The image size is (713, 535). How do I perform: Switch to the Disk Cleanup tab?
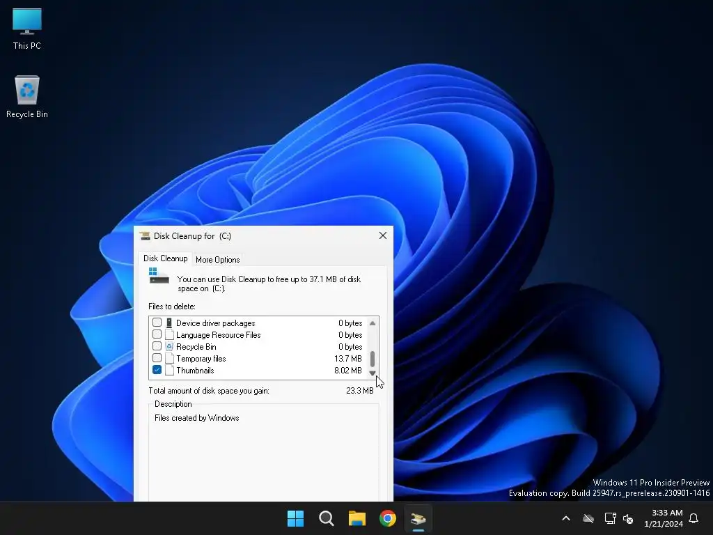point(165,258)
